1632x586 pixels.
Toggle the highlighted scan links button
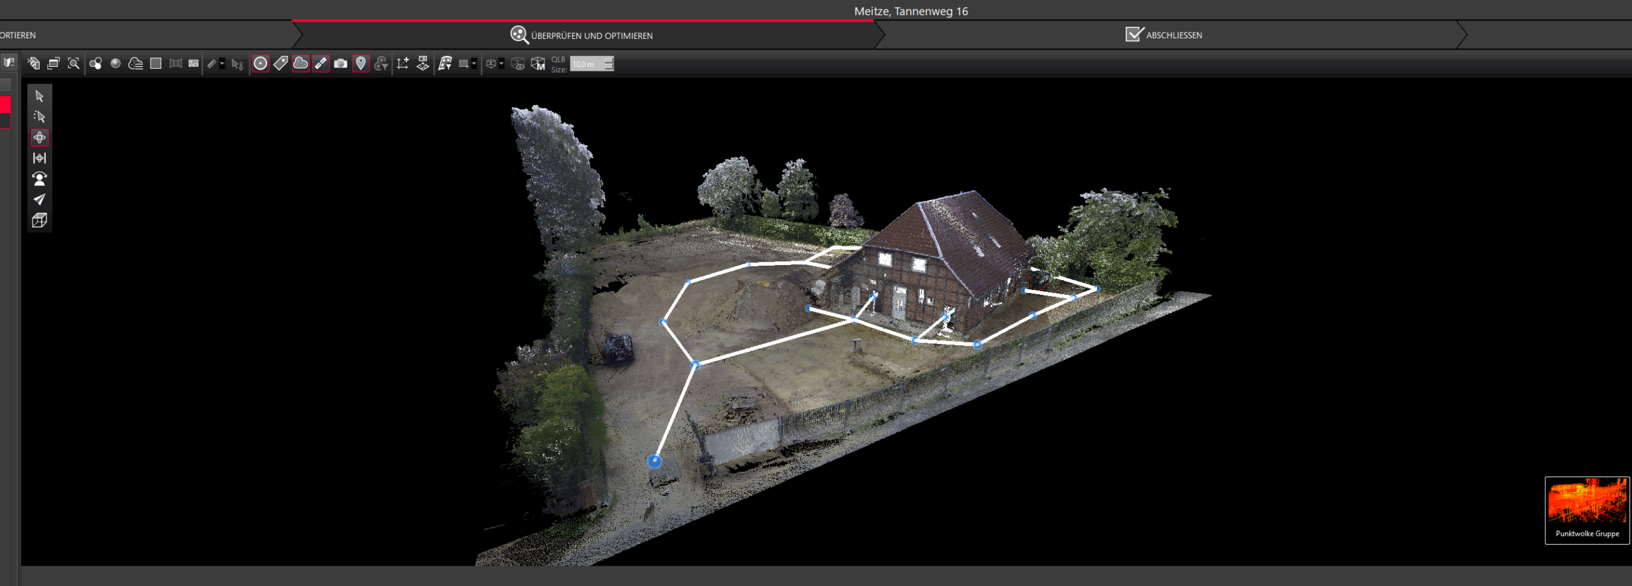[x=321, y=63]
